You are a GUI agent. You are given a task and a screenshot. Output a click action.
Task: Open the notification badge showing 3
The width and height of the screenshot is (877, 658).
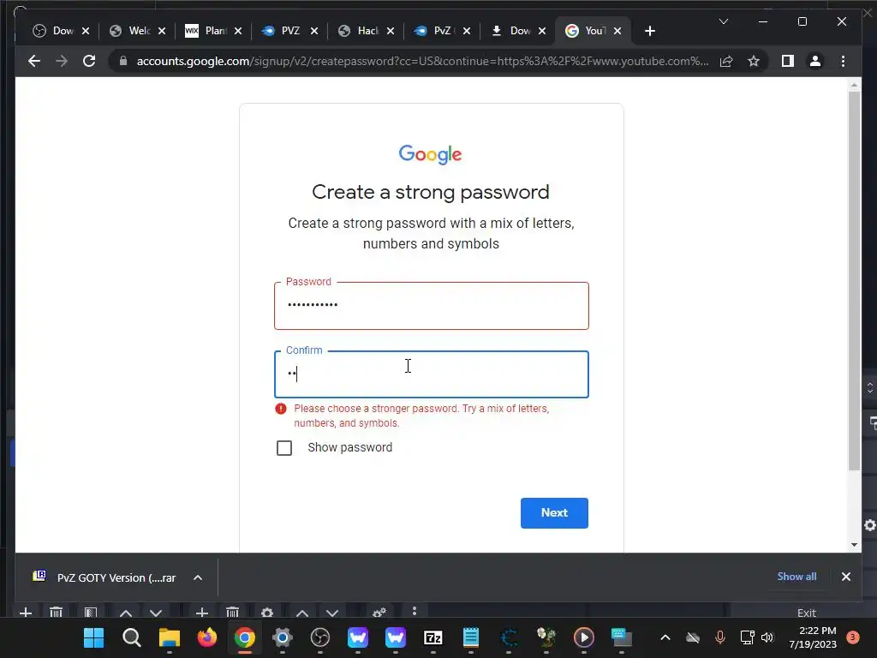click(x=852, y=637)
